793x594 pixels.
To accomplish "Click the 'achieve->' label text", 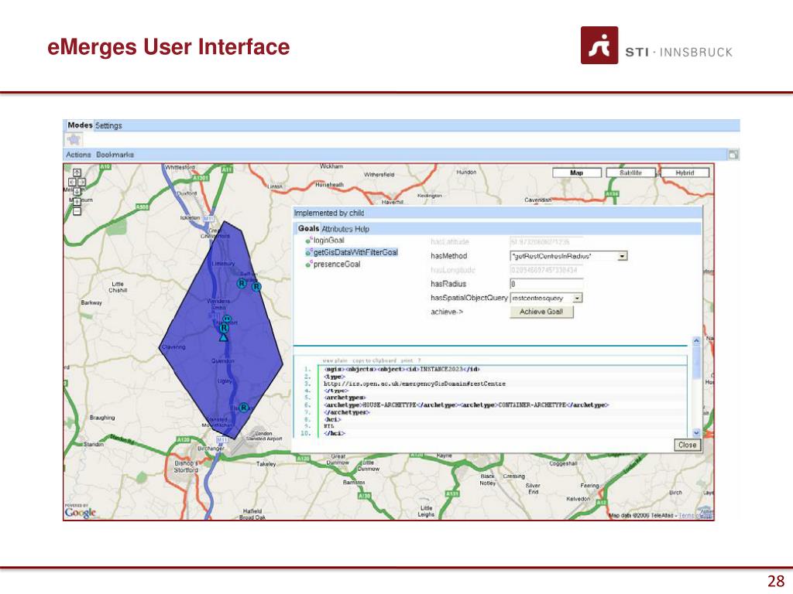I will pyautogui.click(x=447, y=312).
